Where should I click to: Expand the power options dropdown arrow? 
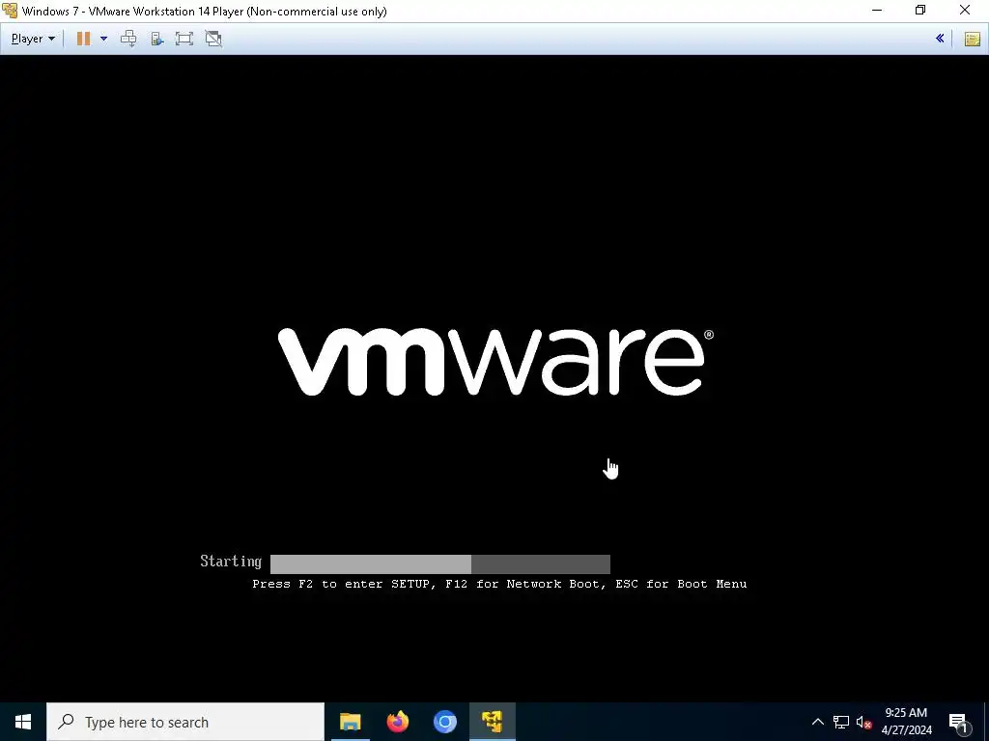pos(104,39)
